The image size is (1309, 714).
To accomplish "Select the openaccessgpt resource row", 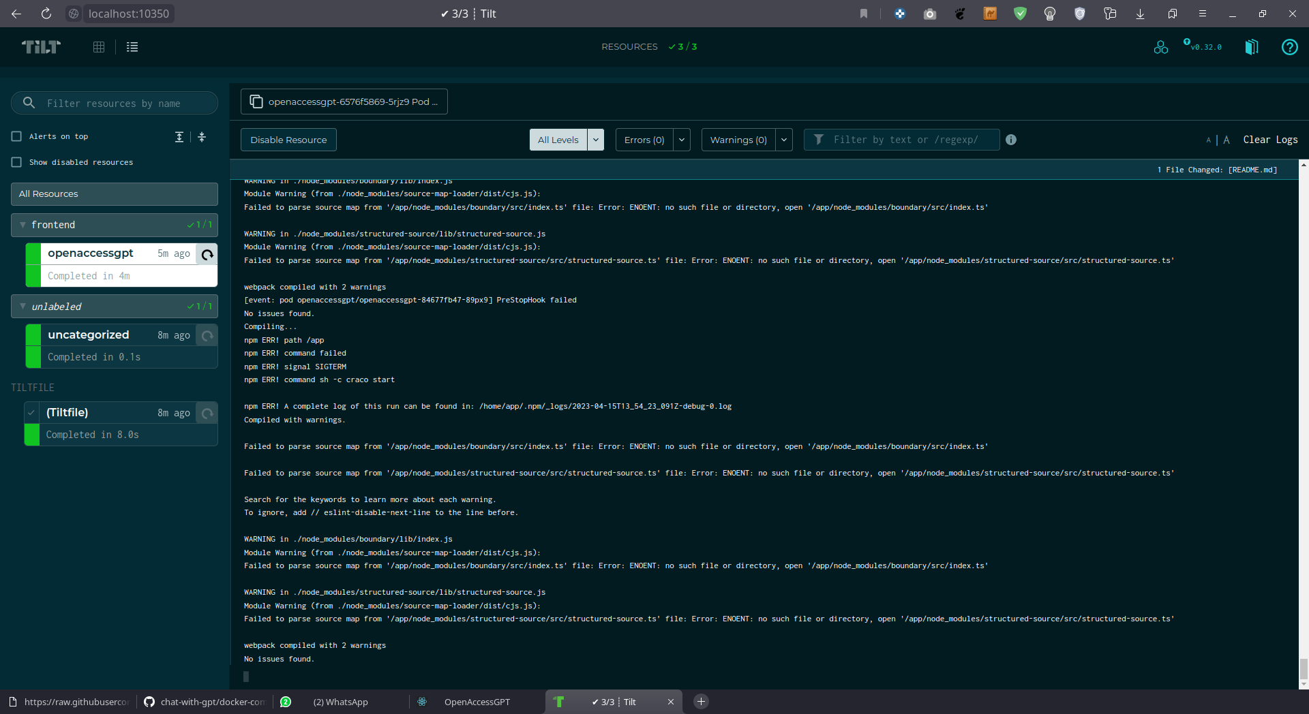I will coord(121,265).
